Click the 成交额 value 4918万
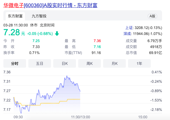The width and height of the screenshot is (170, 120). (156, 47)
